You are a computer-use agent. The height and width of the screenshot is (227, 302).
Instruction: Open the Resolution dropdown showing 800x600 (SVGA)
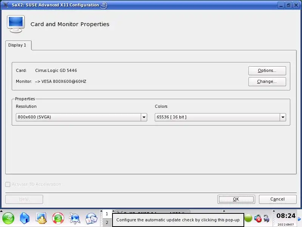(x=82, y=117)
